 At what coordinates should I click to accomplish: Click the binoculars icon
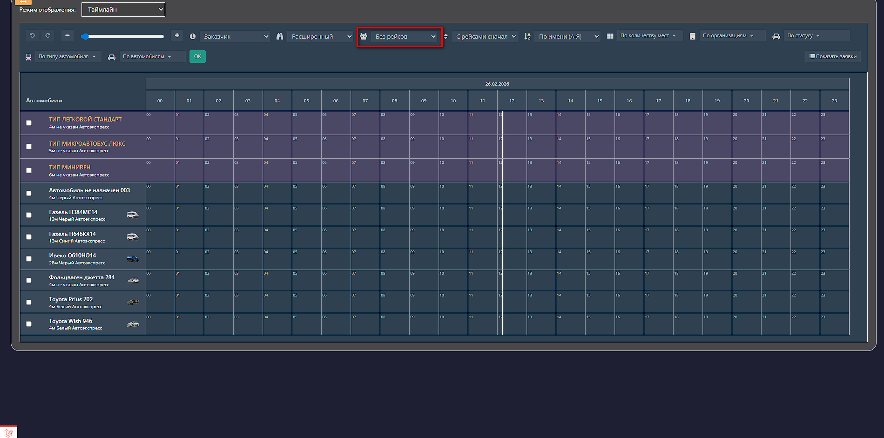click(x=280, y=36)
